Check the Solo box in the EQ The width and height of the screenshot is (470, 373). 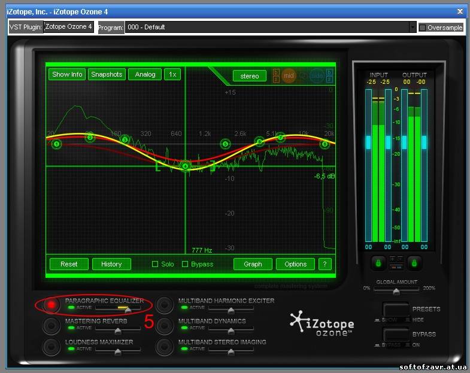click(x=155, y=264)
